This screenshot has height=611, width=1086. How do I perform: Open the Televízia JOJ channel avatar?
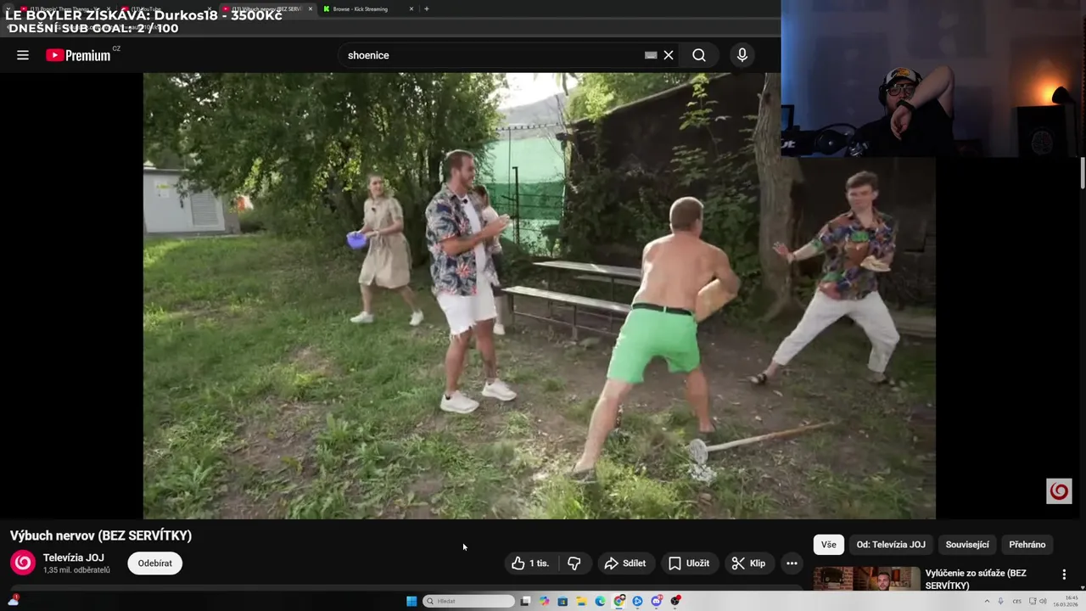(23, 563)
